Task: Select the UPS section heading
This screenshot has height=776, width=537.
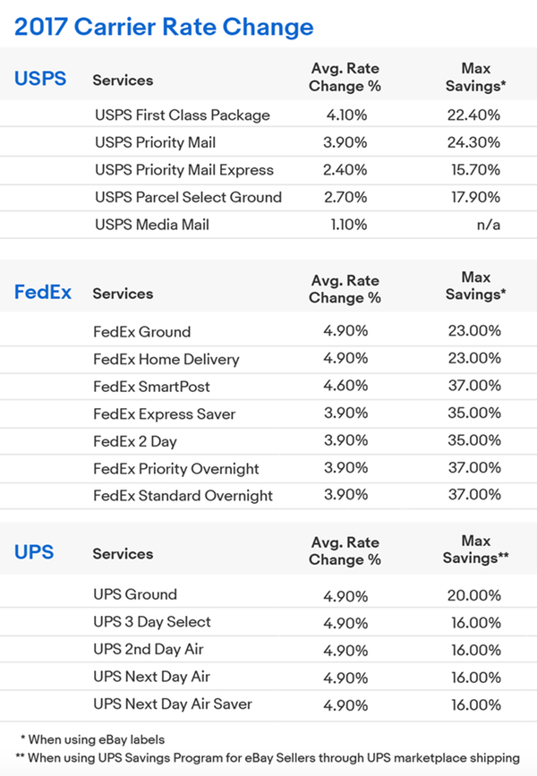Action: tap(35, 552)
